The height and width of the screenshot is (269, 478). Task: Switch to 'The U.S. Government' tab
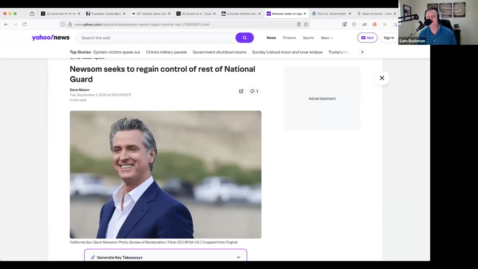331,14
